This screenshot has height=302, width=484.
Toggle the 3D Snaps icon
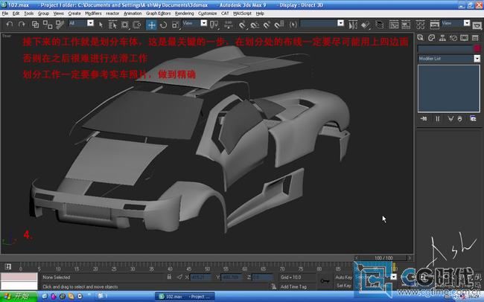[242, 25]
